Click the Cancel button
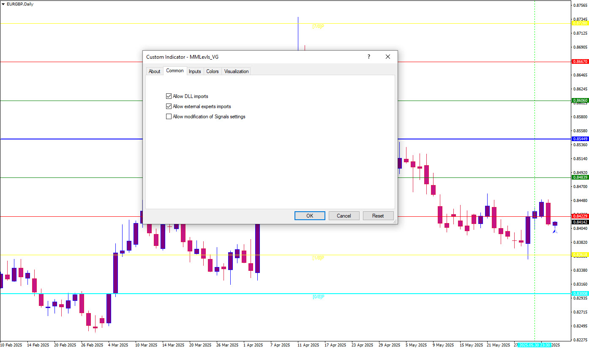This screenshot has height=349, width=589. pos(344,215)
